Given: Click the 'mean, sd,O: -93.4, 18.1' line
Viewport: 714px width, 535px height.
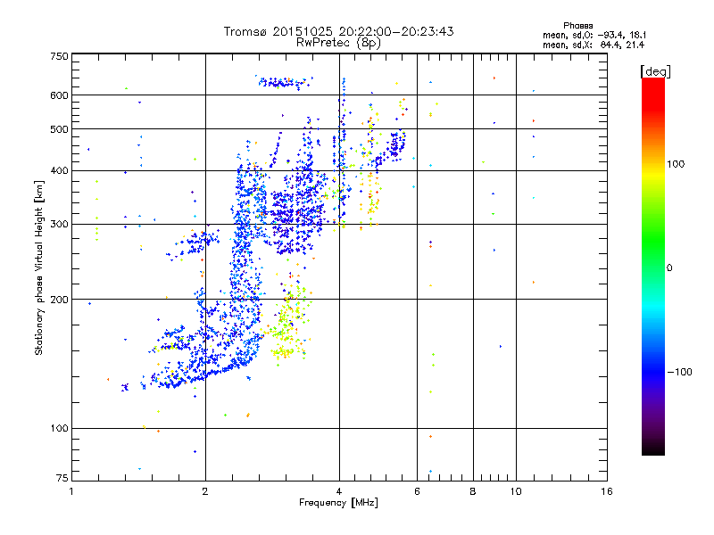Looking at the screenshot, I should click(x=594, y=35).
